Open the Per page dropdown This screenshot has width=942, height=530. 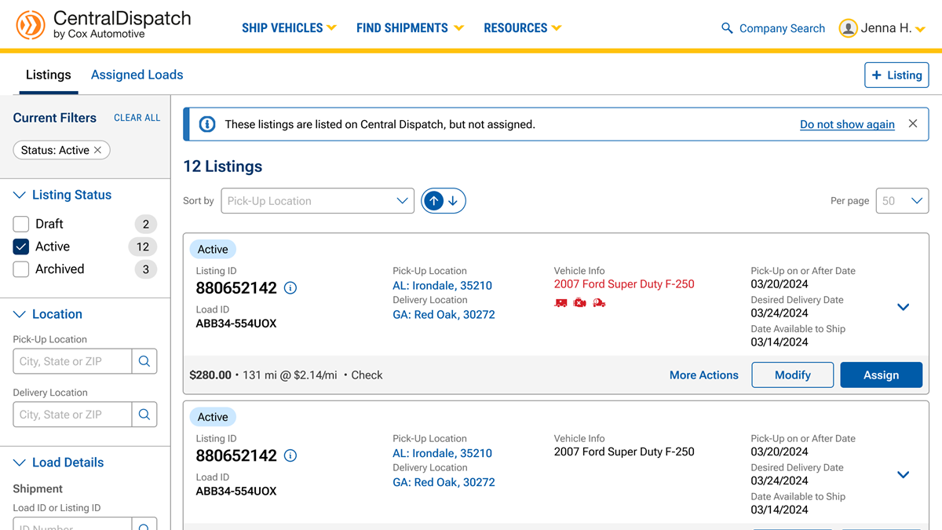[x=902, y=201]
